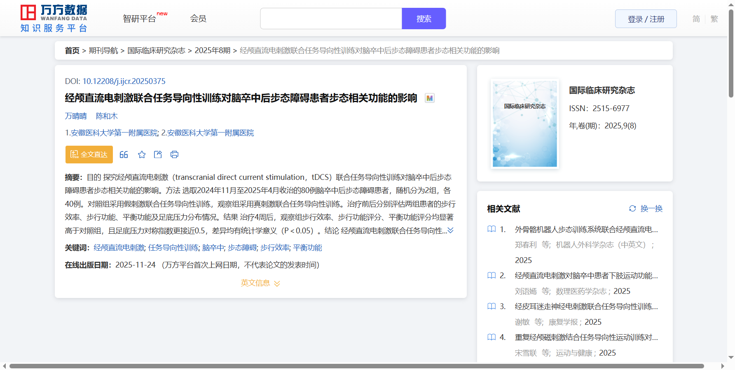Viewport: 735px width, 370px height.
Task: Click the star favorite icon
Action: click(142, 155)
